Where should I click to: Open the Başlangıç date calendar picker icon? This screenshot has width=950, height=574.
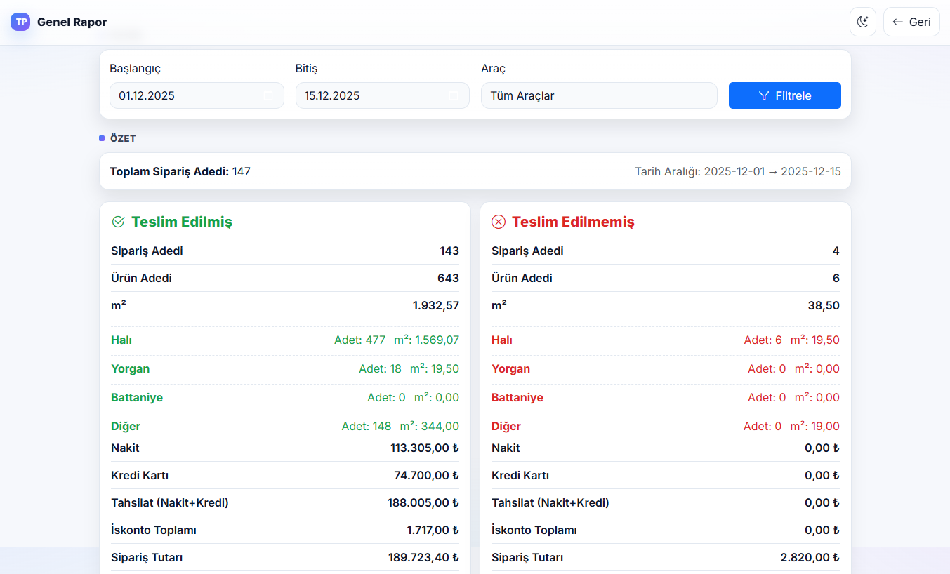(268, 95)
